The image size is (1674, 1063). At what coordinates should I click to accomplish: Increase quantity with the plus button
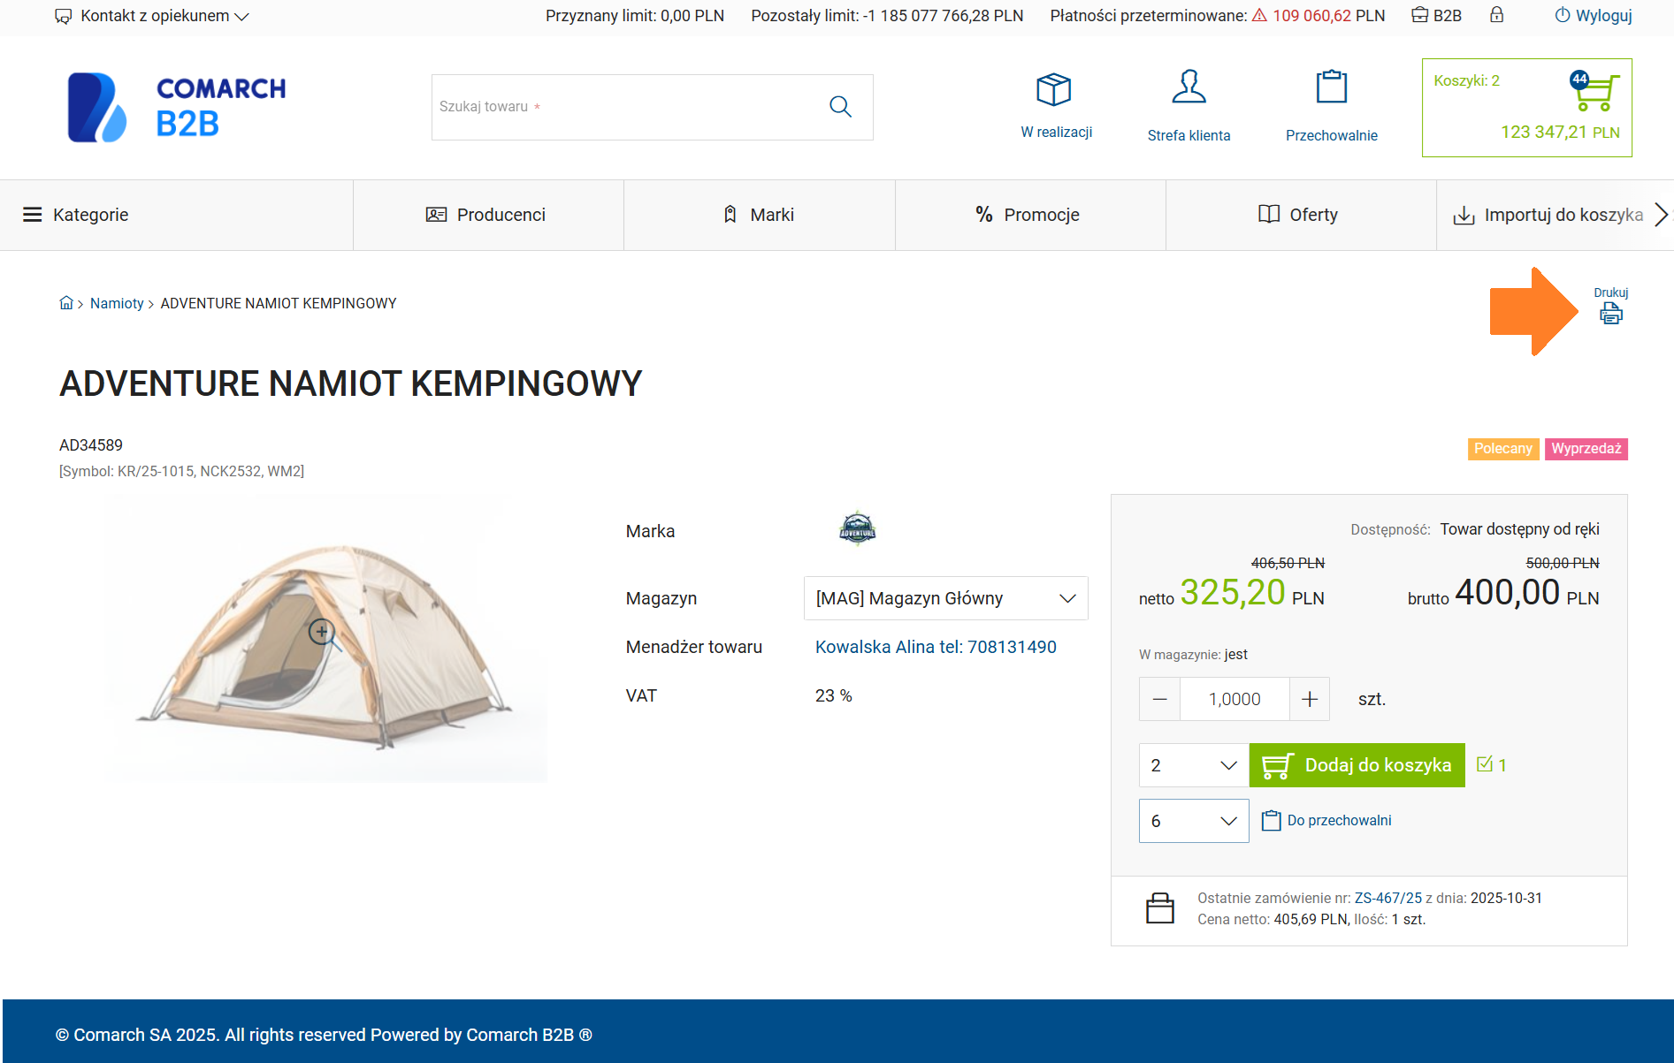pyautogui.click(x=1310, y=699)
